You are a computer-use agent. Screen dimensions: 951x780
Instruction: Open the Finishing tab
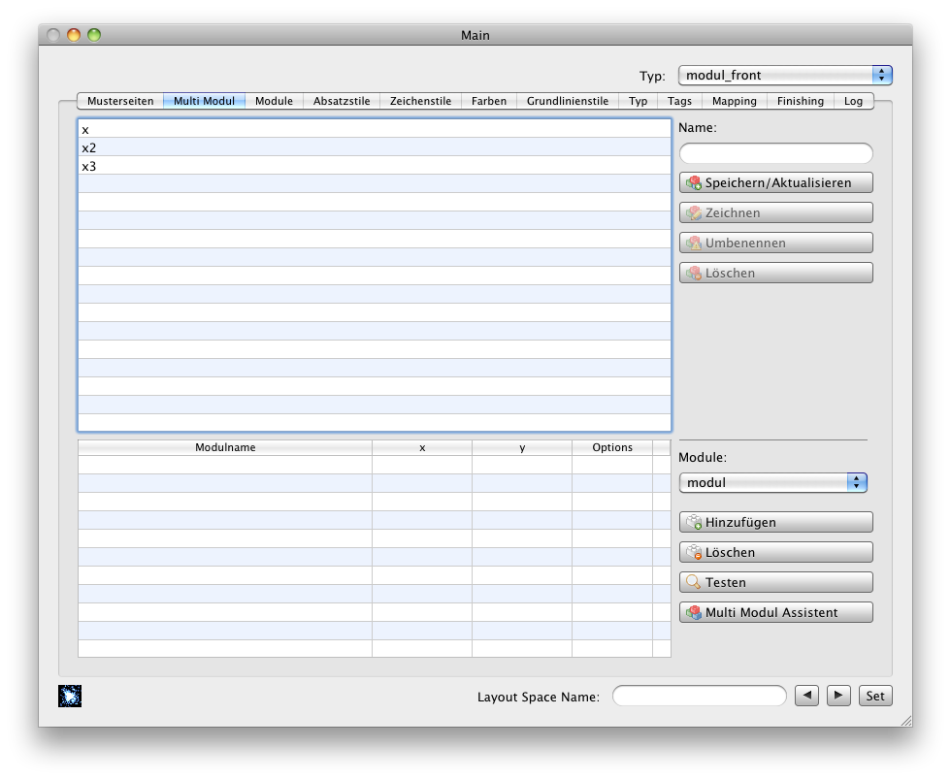click(x=801, y=101)
